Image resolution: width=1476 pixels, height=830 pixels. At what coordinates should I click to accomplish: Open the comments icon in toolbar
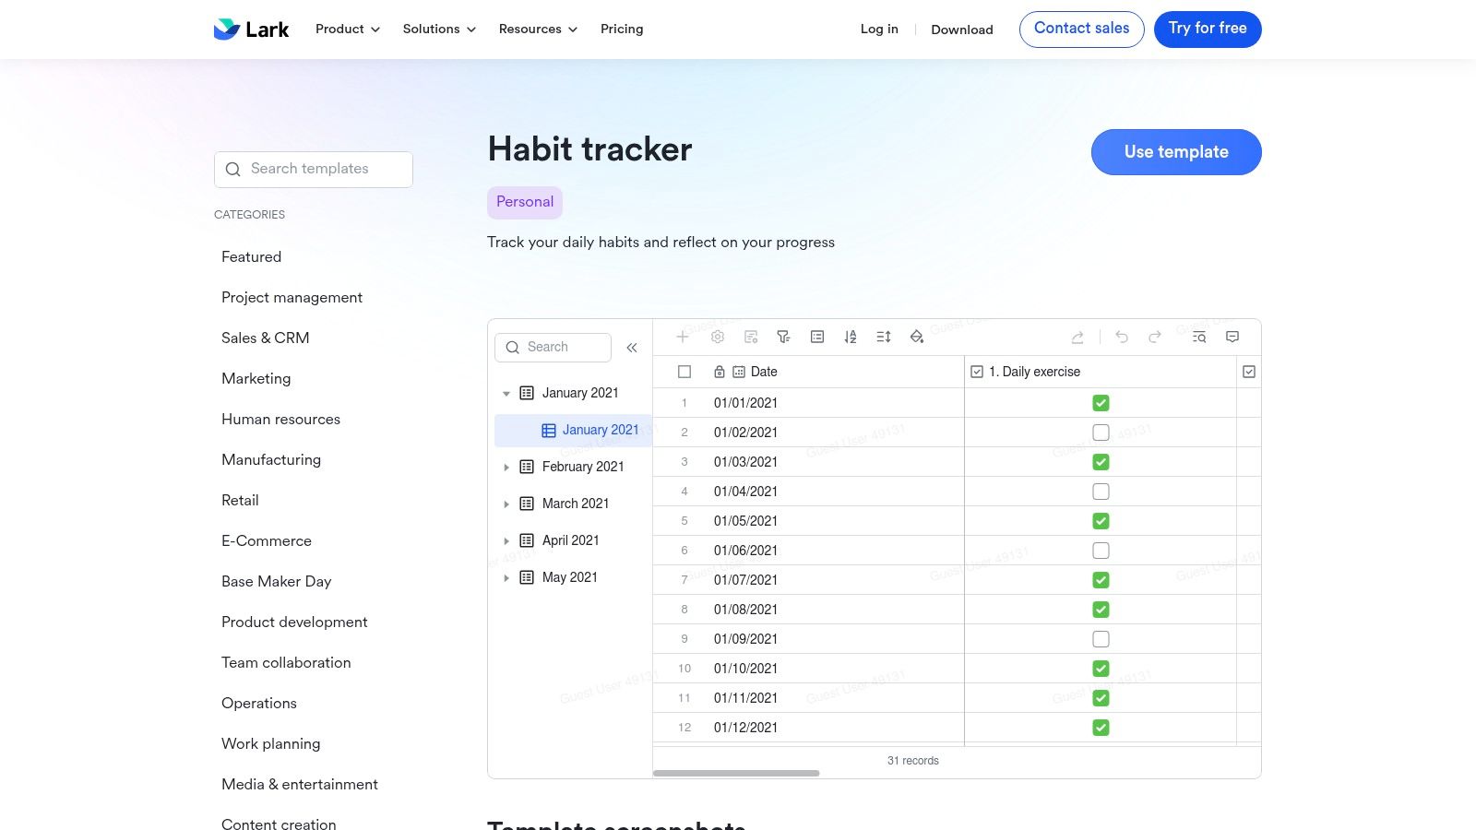click(1232, 337)
